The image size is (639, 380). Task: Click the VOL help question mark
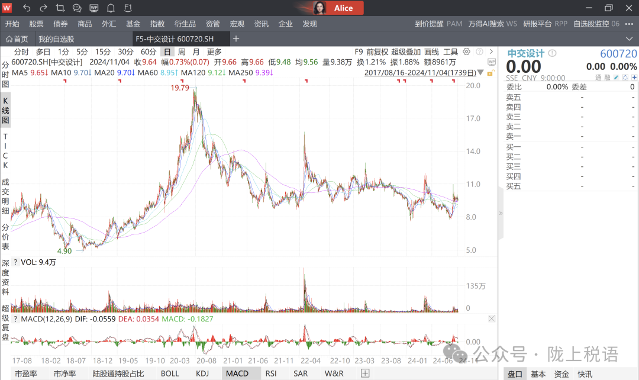[x=15, y=262]
